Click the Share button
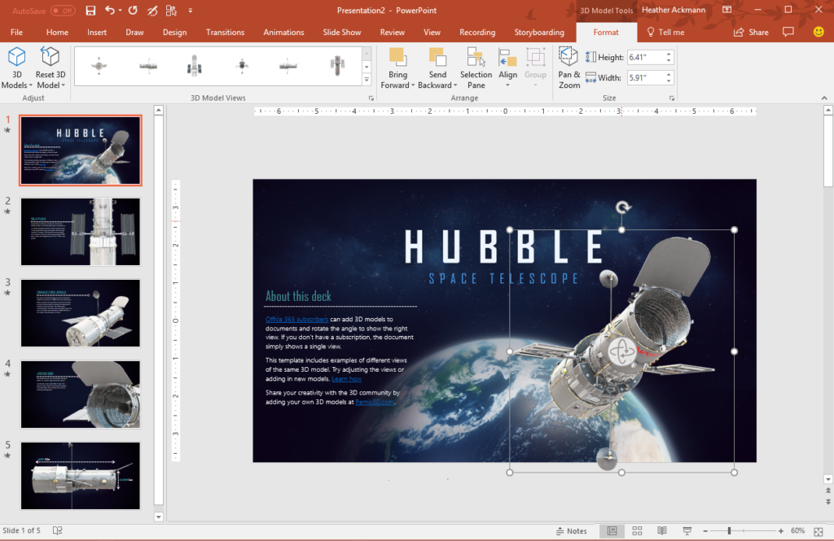834x541 pixels. pyautogui.click(x=751, y=33)
